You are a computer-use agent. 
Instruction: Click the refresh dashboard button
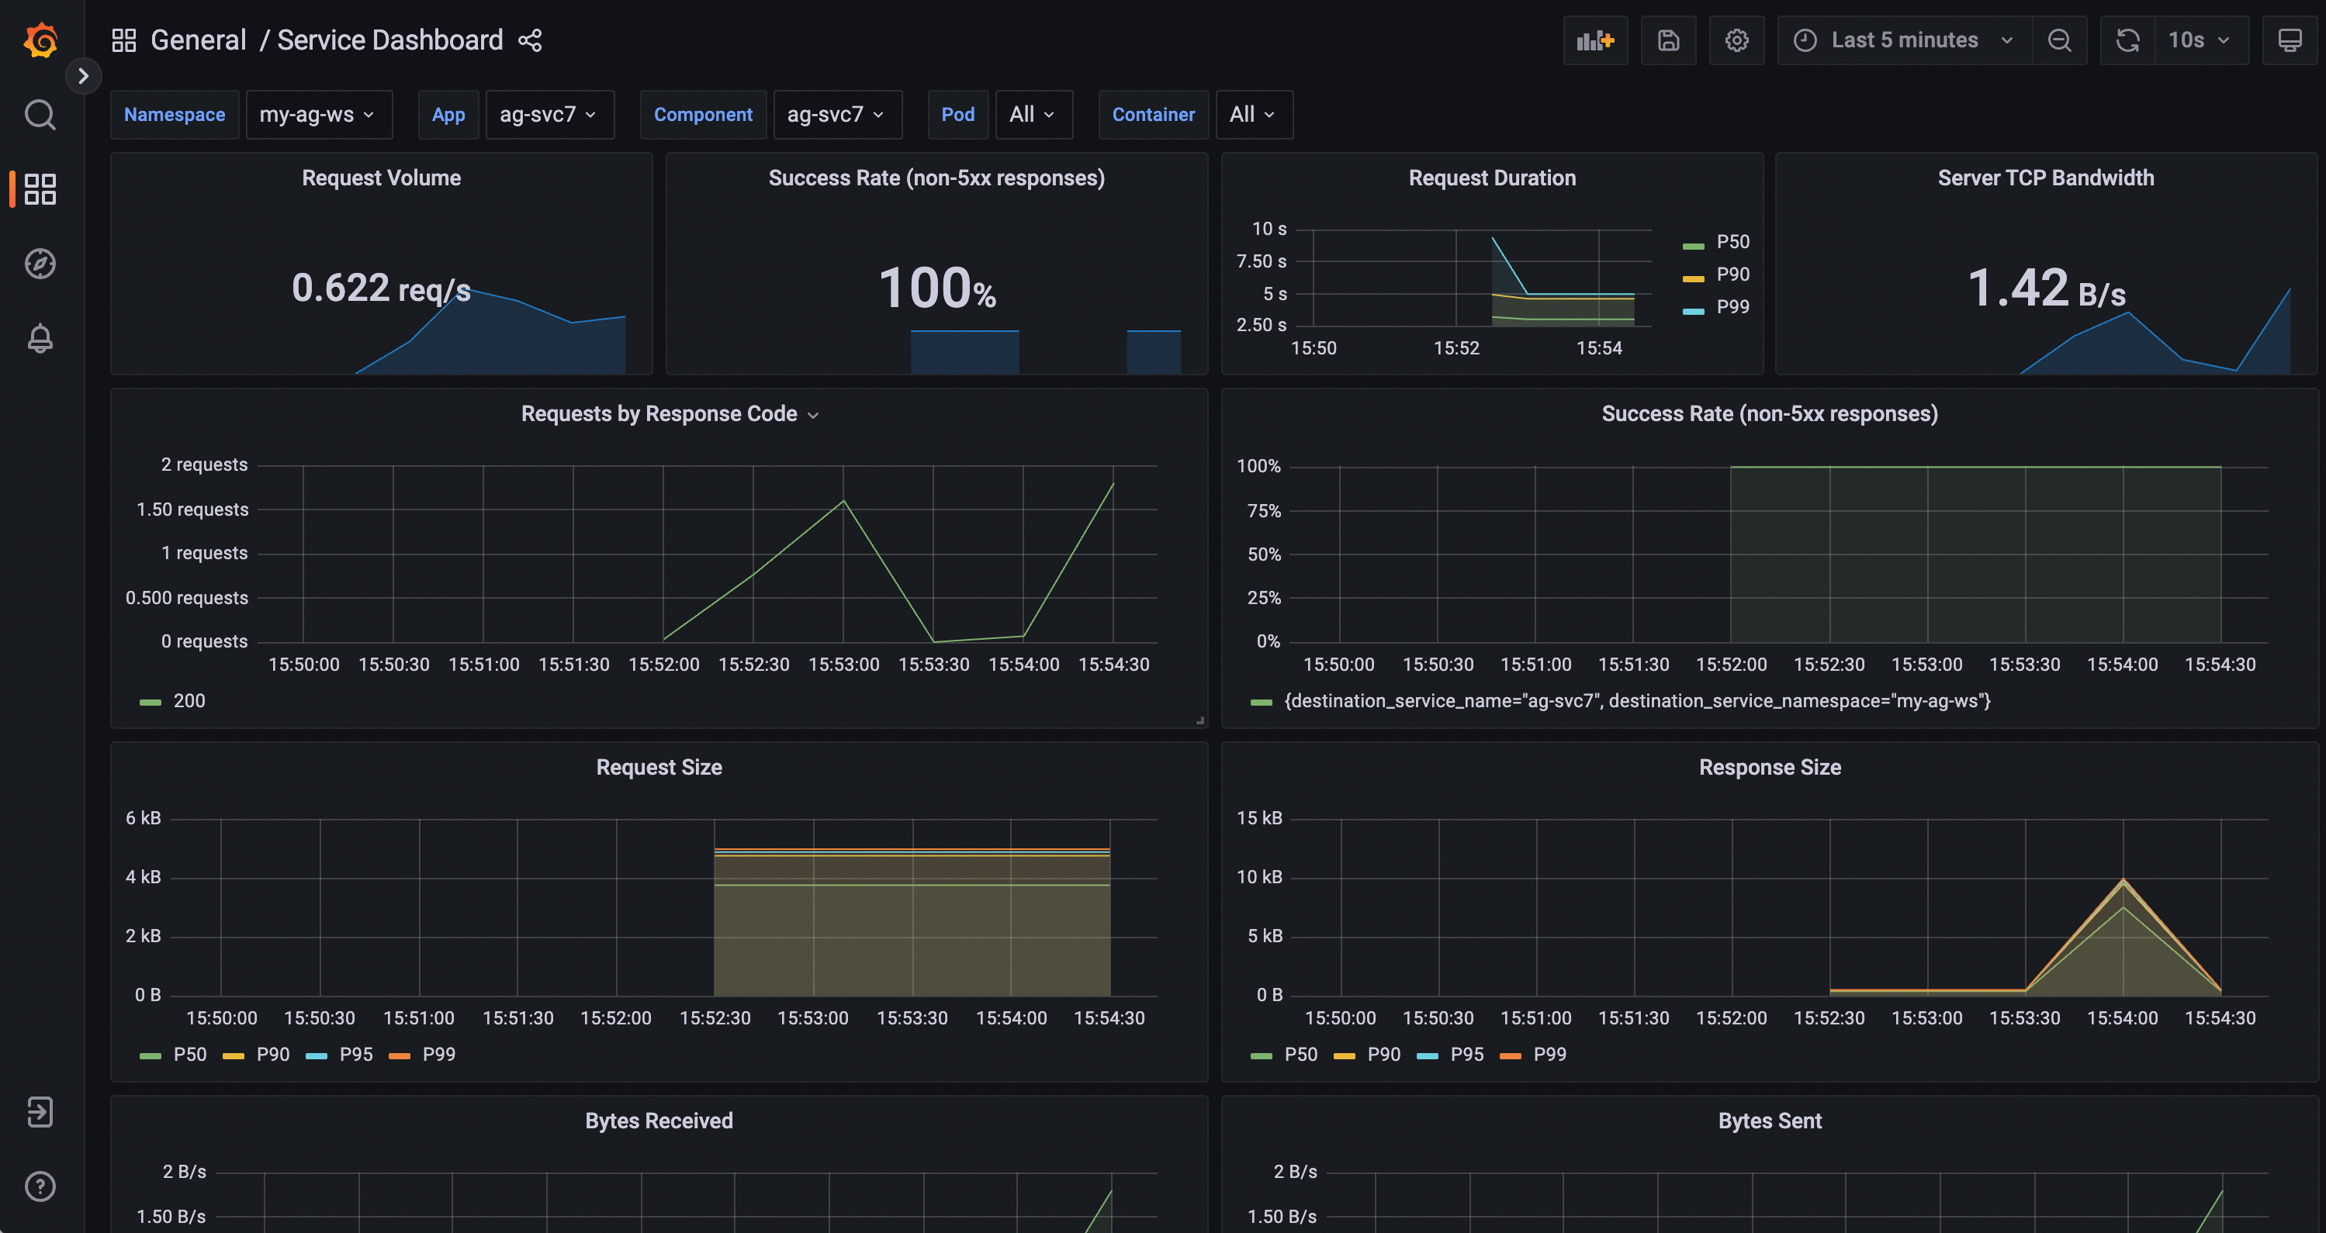point(2127,40)
